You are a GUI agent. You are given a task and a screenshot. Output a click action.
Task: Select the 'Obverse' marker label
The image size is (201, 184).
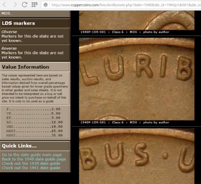[x=9, y=32]
